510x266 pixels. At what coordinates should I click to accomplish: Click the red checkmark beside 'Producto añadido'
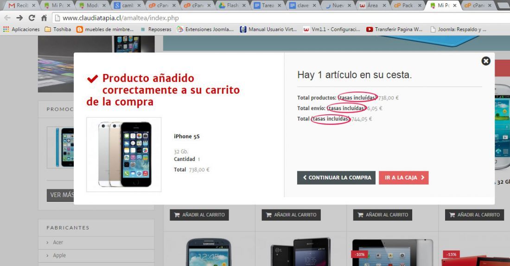92,79
